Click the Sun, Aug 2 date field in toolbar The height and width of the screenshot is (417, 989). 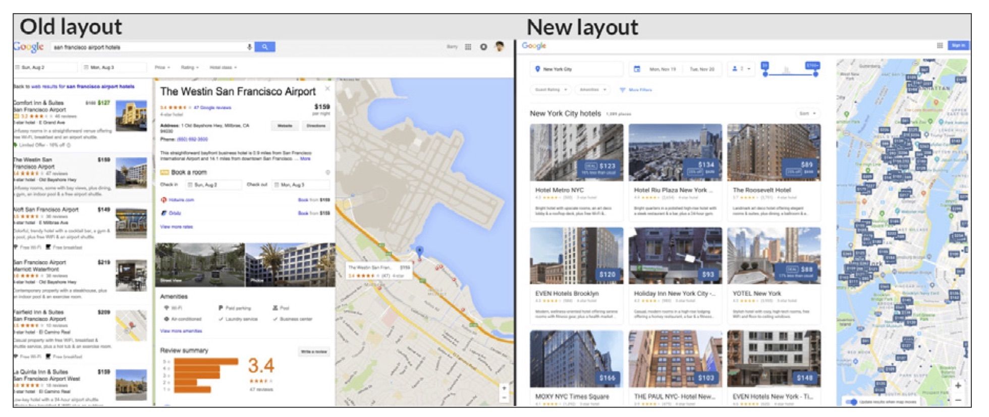[x=45, y=67]
